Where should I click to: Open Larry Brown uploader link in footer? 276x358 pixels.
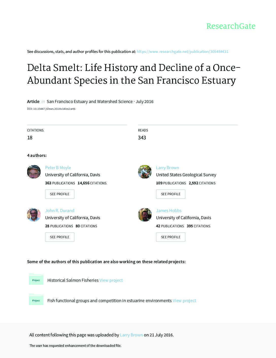(x=131, y=335)
